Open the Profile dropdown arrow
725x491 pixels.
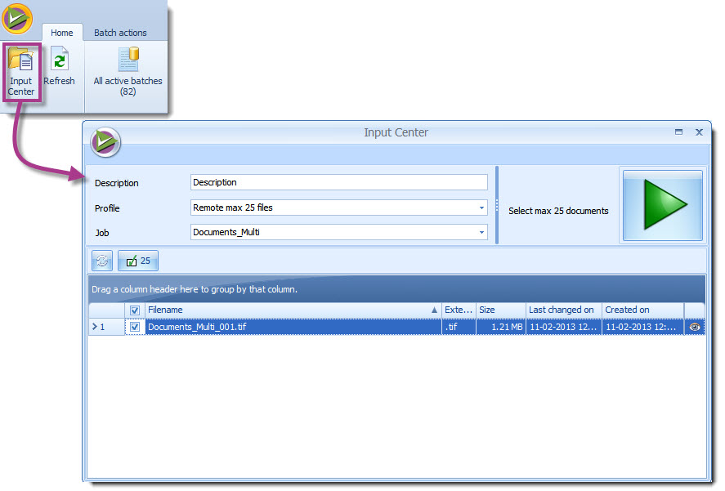pyautogui.click(x=481, y=208)
